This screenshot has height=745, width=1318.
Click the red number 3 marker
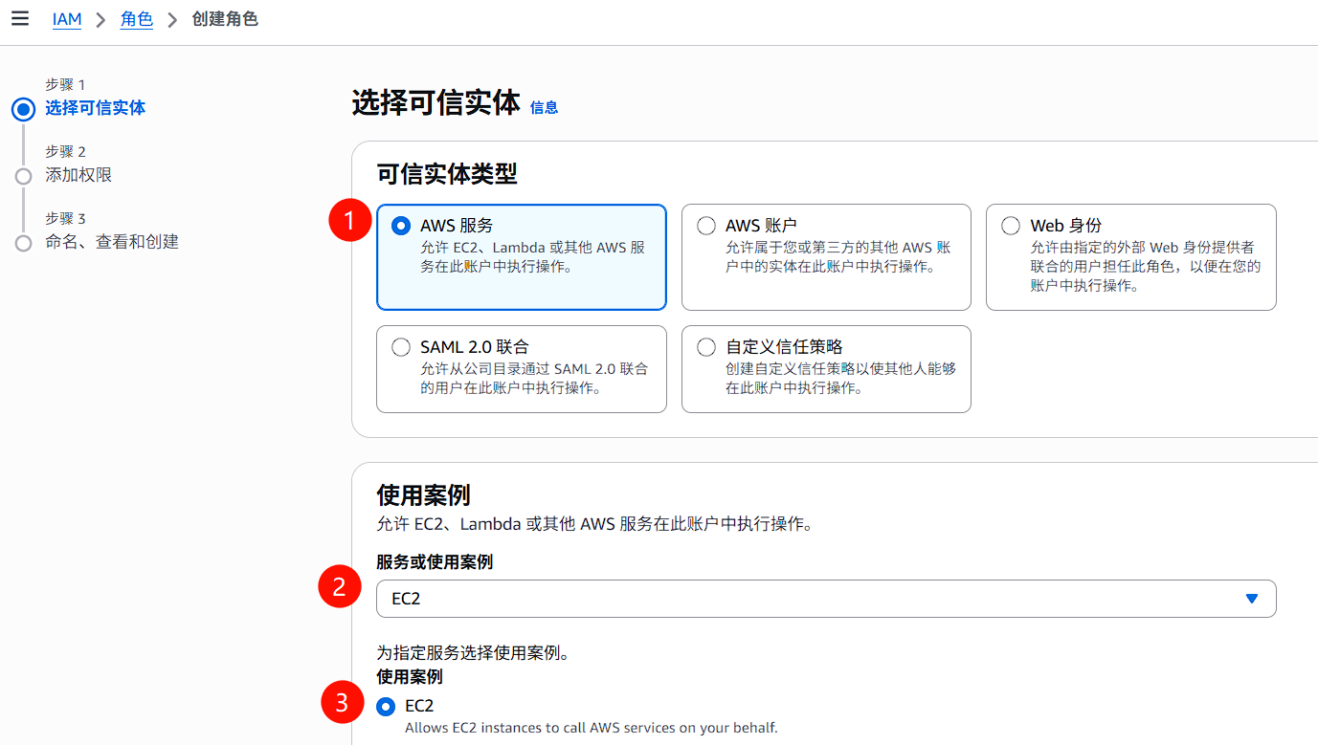[342, 705]
